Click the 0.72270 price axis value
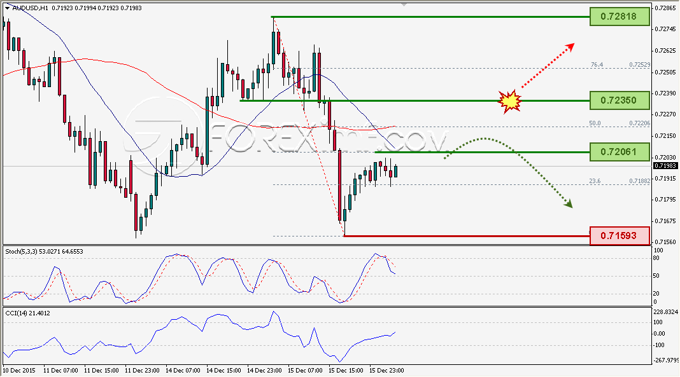Image resolution: width=680 pixels, height=377 pixels. [x=666, y=114]
